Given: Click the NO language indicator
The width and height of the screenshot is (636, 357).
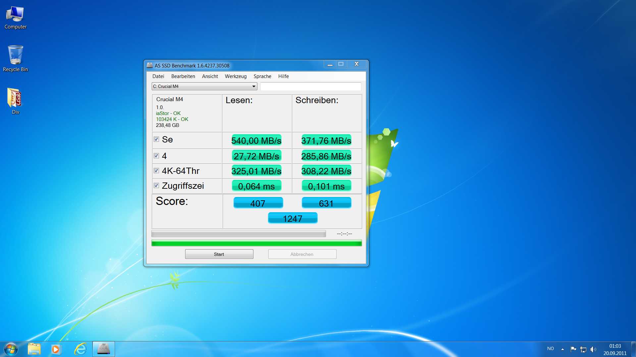Looking at the screenshot, I should [551, 349].
